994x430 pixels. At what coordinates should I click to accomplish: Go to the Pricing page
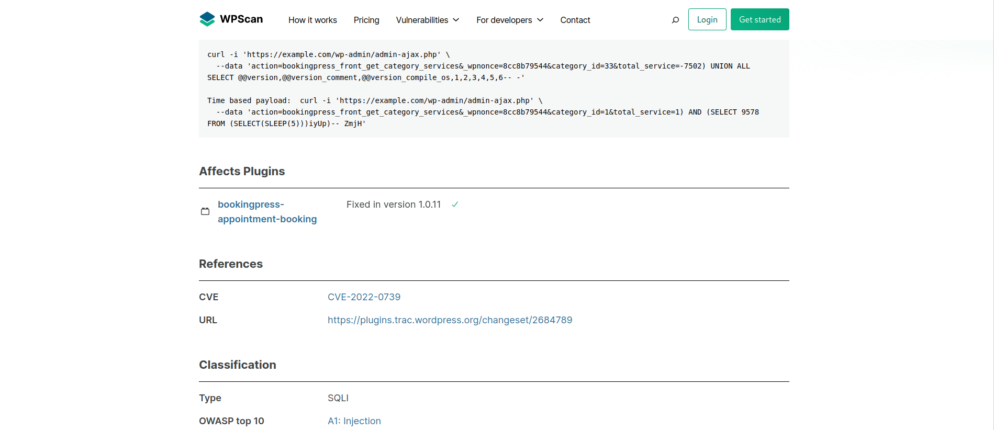[366, 20]
